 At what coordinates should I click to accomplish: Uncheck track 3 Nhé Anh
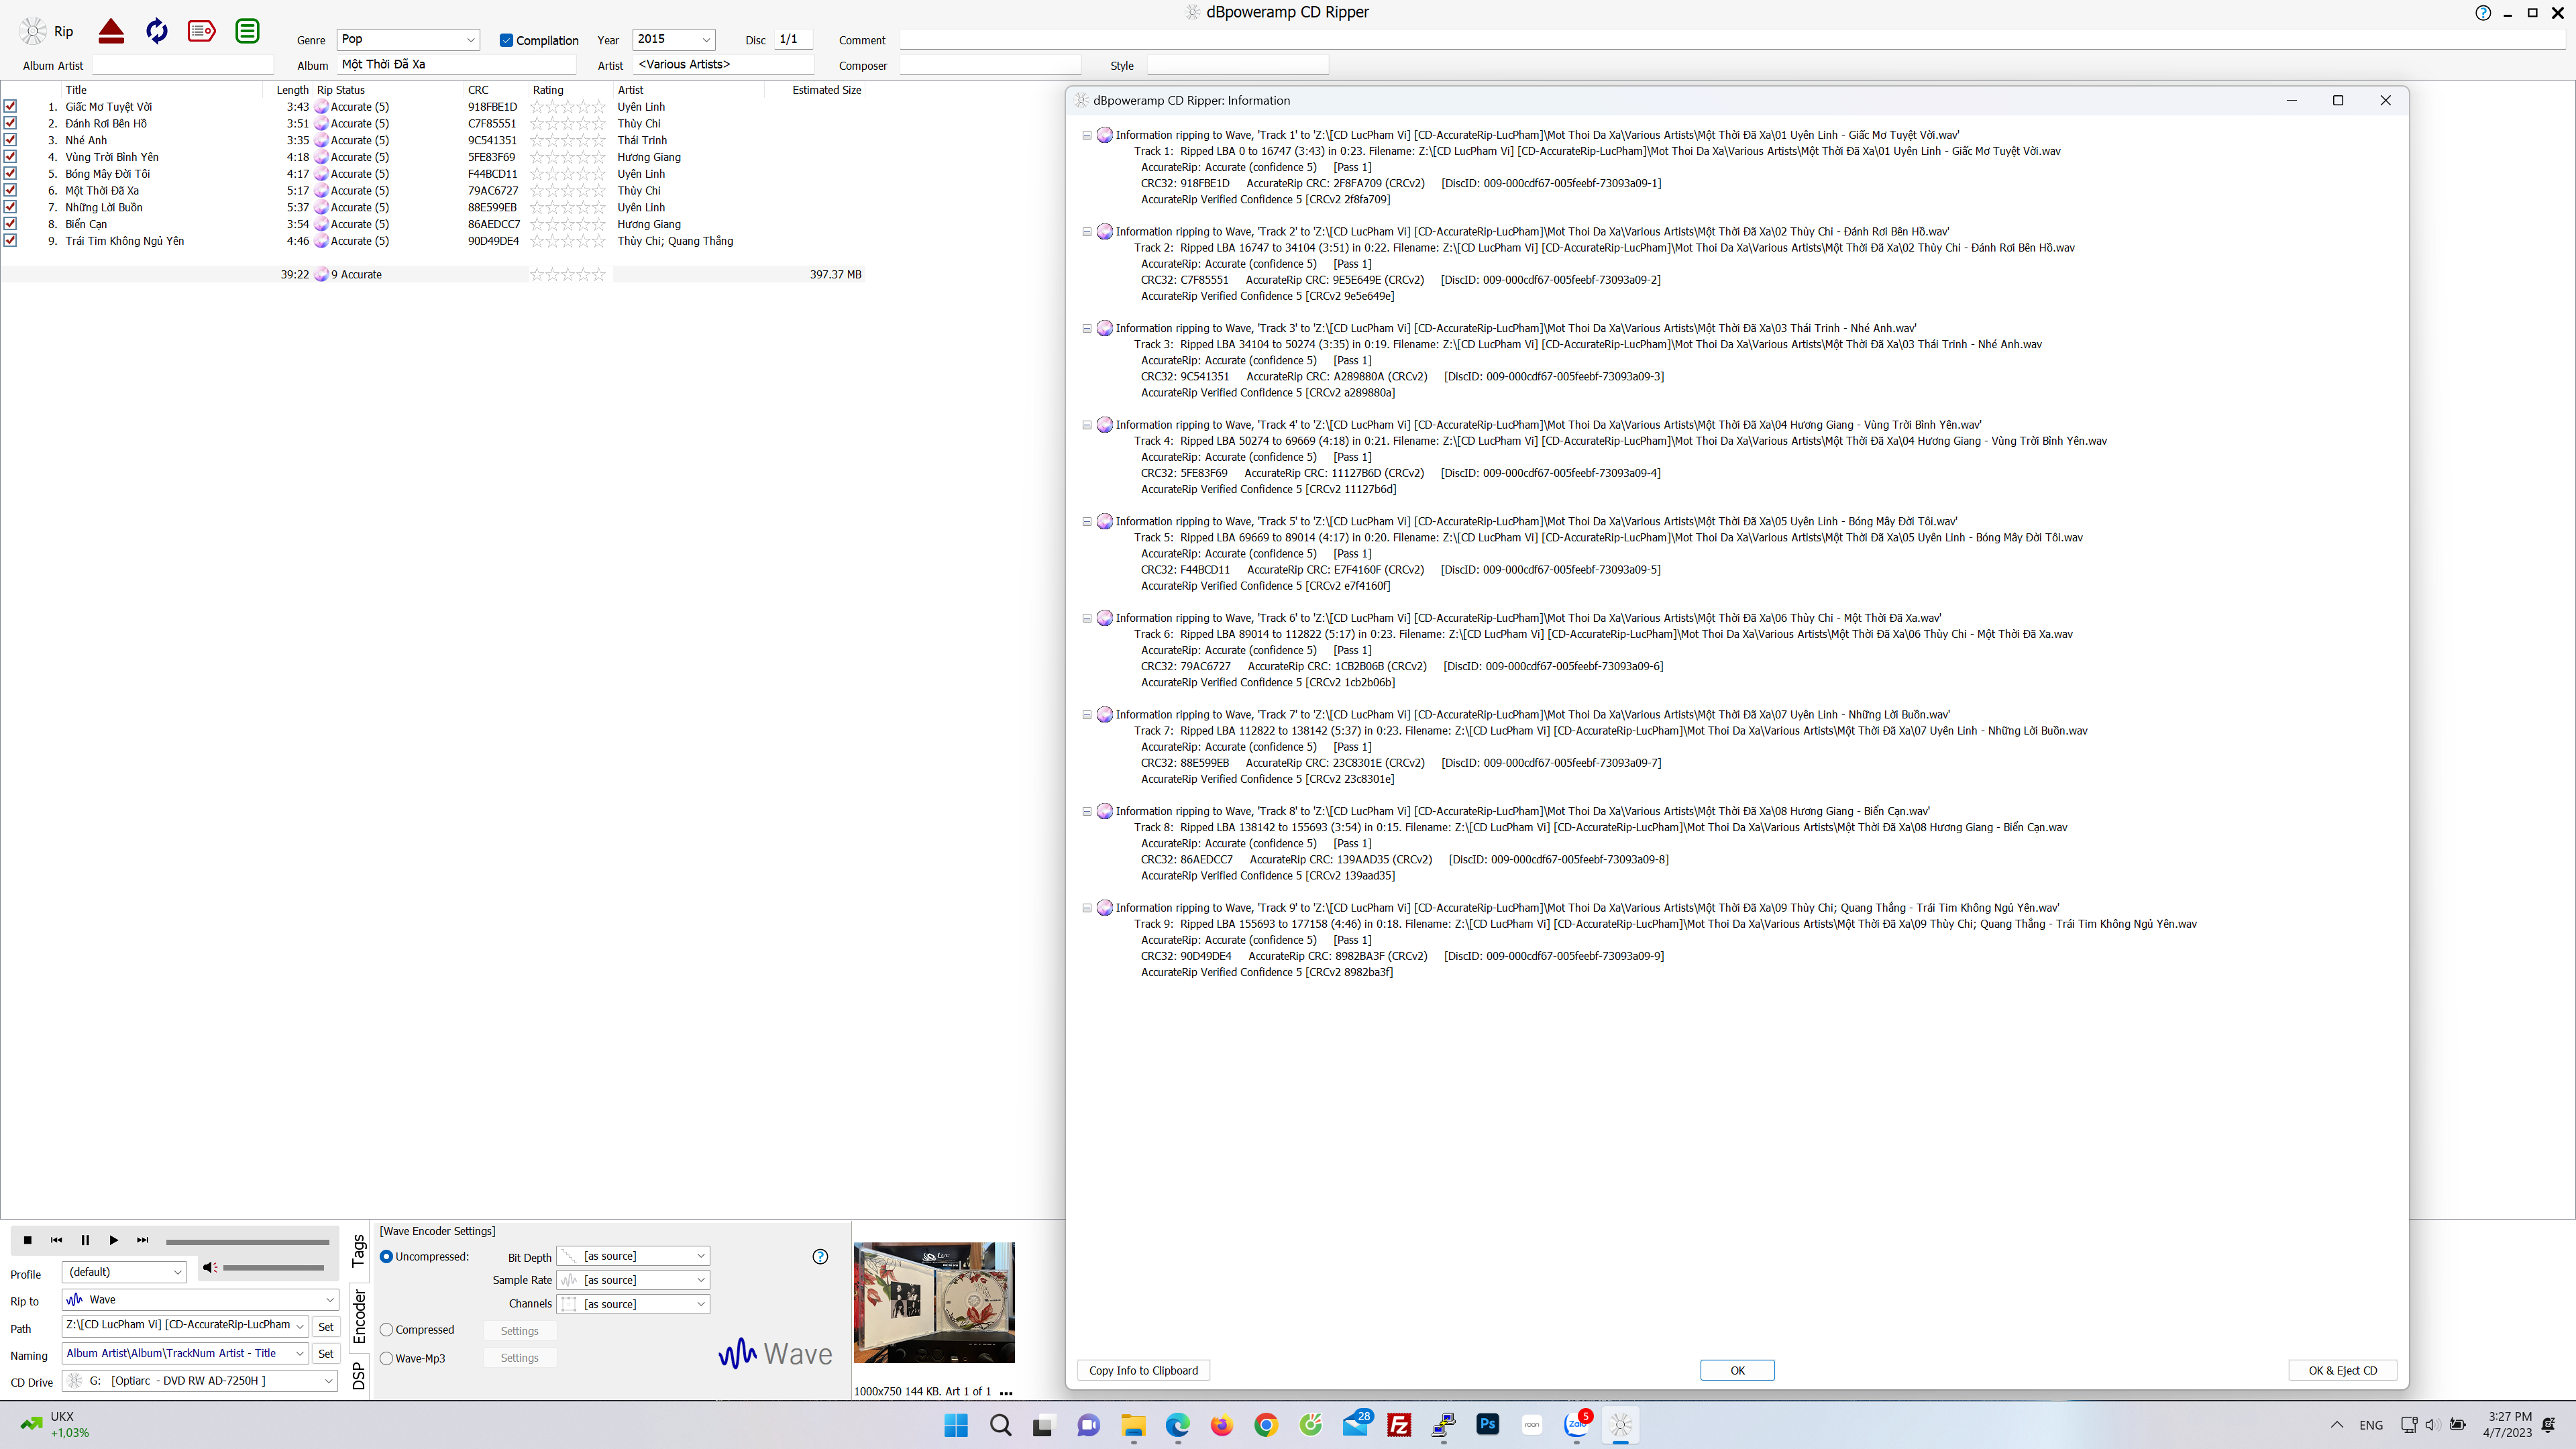click(10, 140)
